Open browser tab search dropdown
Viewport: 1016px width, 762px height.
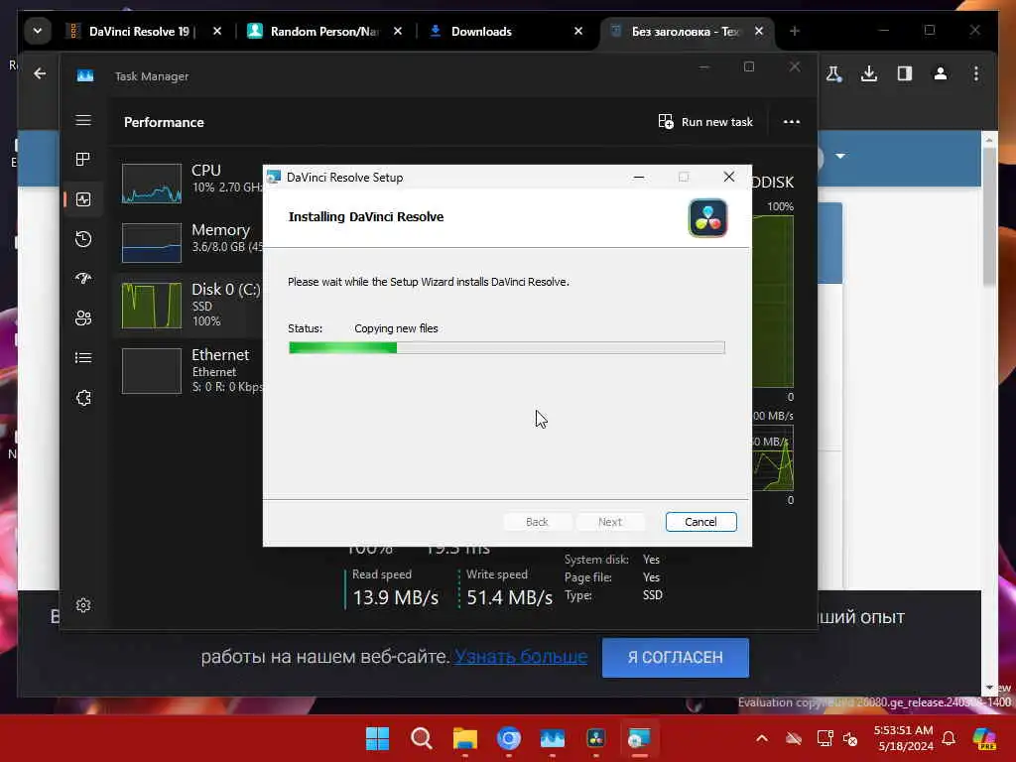[x=38, y=31]
